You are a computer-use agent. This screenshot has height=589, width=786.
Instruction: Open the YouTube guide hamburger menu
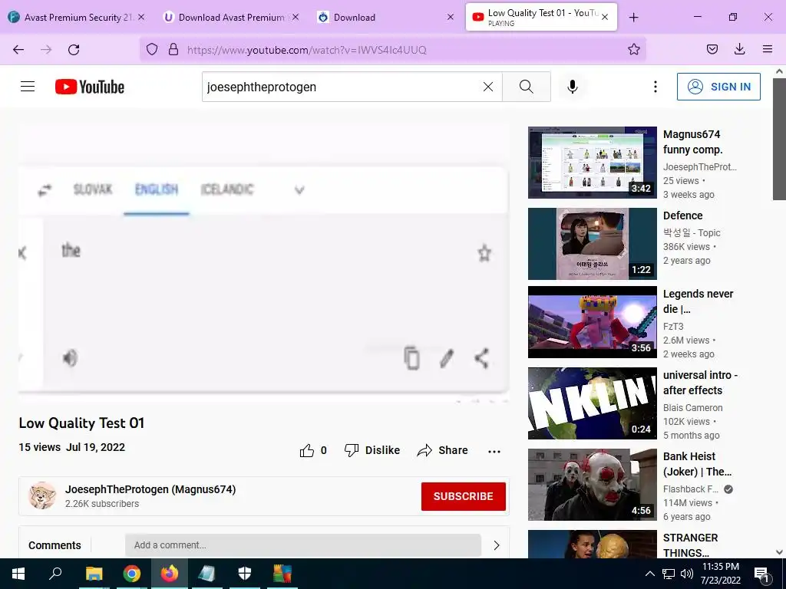(x=28, y=87)
